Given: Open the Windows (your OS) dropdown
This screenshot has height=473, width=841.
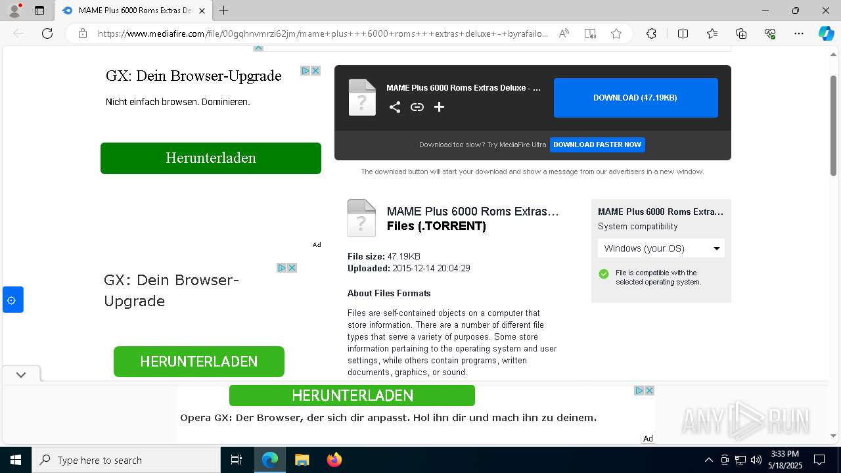Looking at the screenshot, I should click(x=662, y=248).
